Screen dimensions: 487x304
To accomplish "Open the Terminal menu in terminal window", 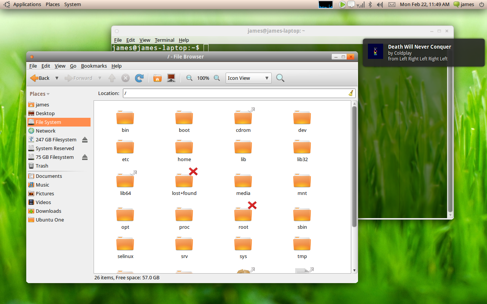I will coord(164,40).
